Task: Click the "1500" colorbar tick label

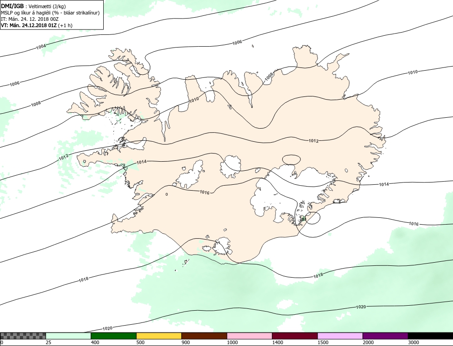Action: [323, 342]
